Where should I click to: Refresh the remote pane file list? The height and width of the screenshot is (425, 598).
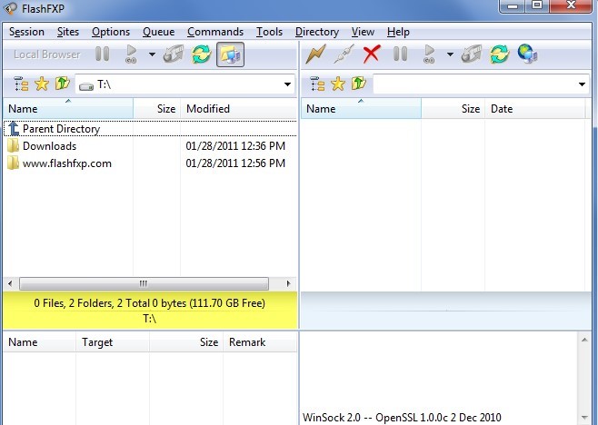pyautogui.click(x=499, y=54)
